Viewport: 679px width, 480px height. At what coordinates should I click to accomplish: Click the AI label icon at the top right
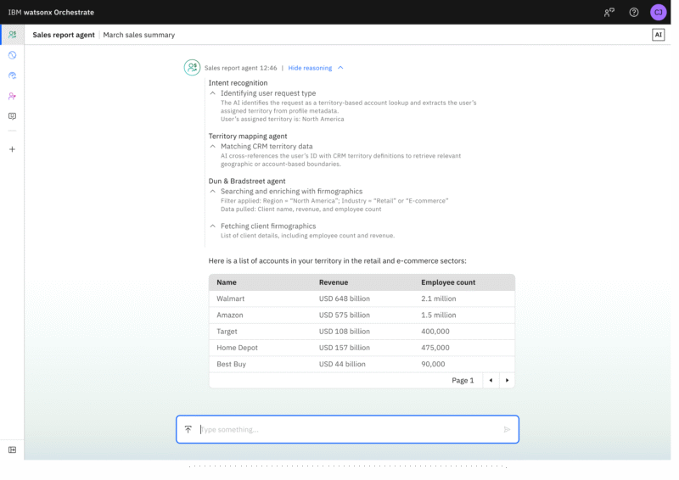click(x=659, y=35)
